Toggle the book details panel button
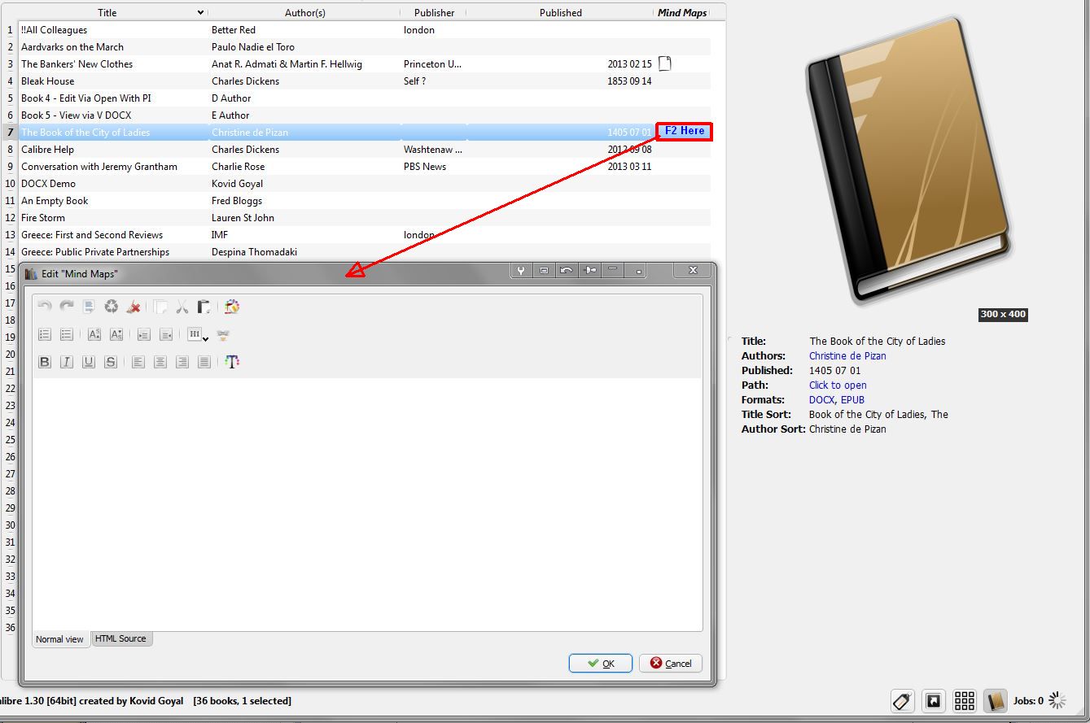 pyautogui.click(x=996, y=700)
